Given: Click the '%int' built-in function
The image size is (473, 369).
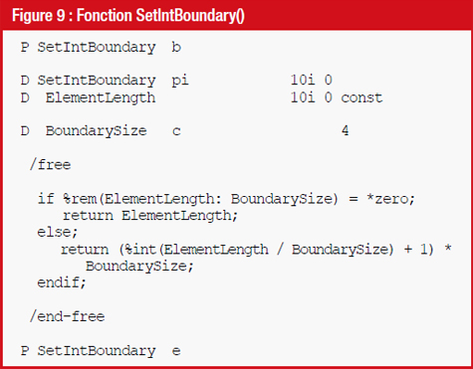Looking at the screenshot, I should (138, 250).
